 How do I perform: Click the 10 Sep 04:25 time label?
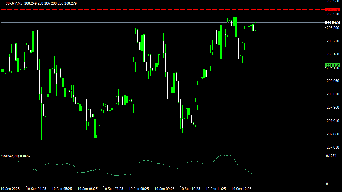point(36,189)
